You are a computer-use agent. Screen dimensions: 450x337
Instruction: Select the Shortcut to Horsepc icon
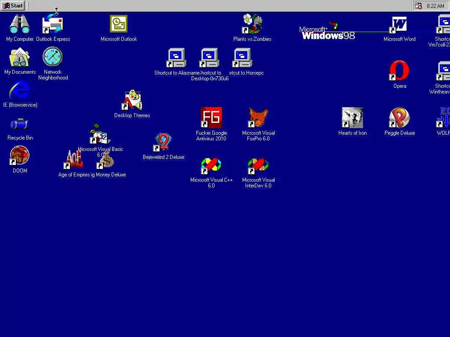coord(242,58)
